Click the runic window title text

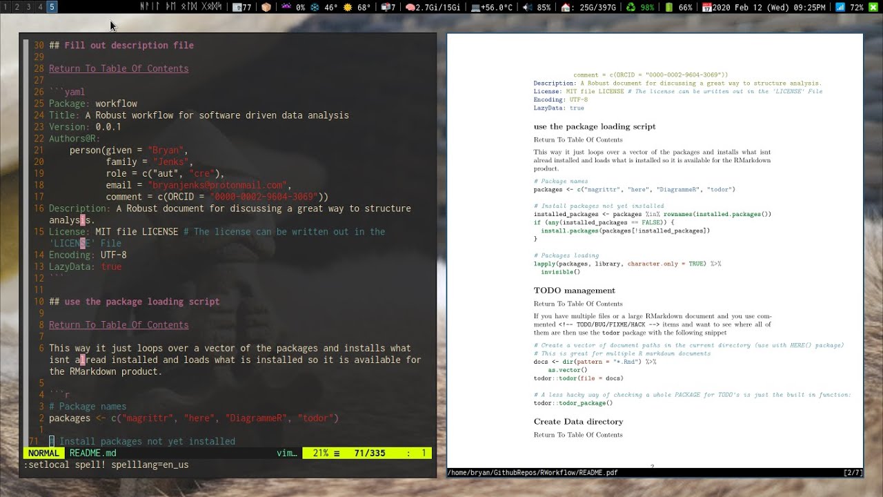pos(181,7)
